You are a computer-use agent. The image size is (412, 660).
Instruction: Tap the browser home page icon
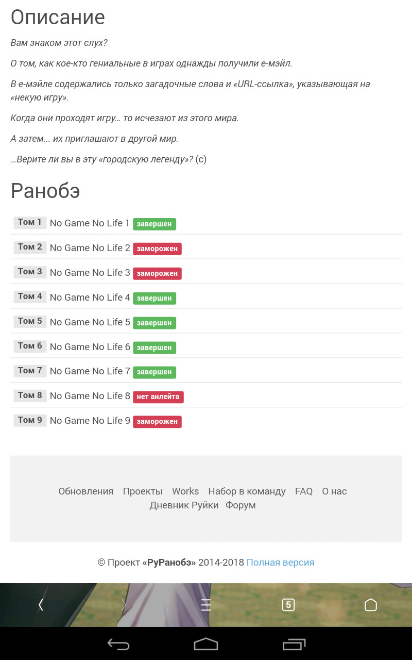[x=371, y=605]
